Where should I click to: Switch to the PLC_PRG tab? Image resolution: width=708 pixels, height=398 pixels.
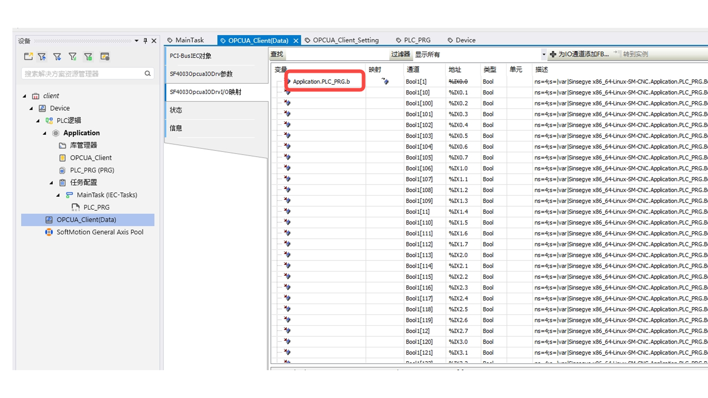pos(417,40)
